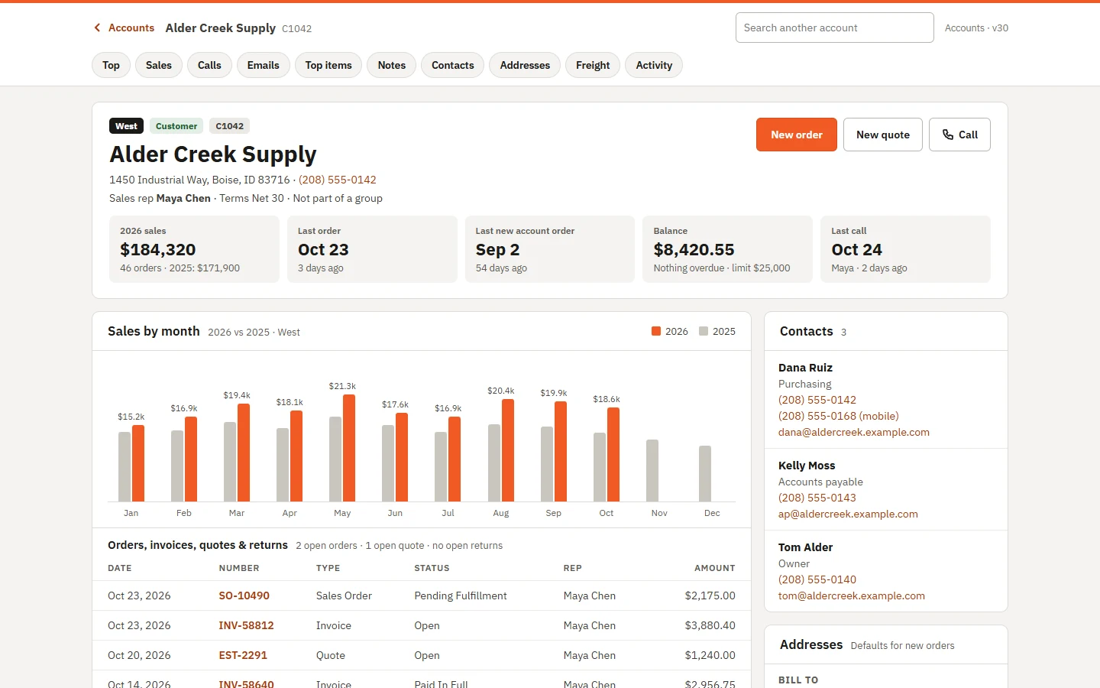Image resolution: width=1100 pixels, height=688 pixels.
Task: Click the AMOUNT column header
Action: point(715,568)
